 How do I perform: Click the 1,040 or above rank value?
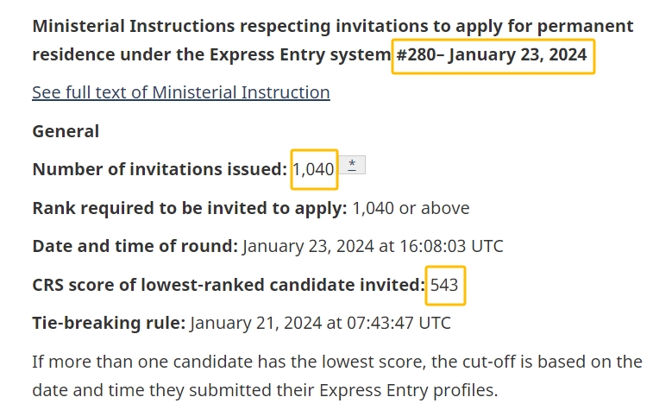[411, 208]
